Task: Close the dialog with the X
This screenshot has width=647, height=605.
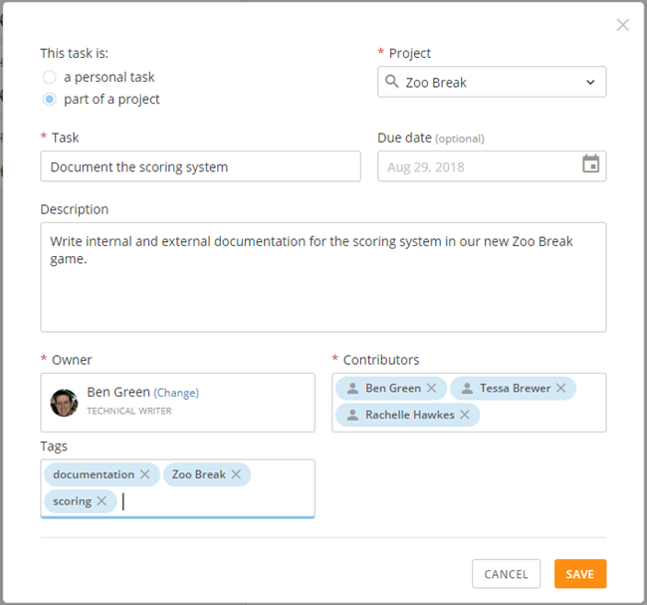Action: 623,25
